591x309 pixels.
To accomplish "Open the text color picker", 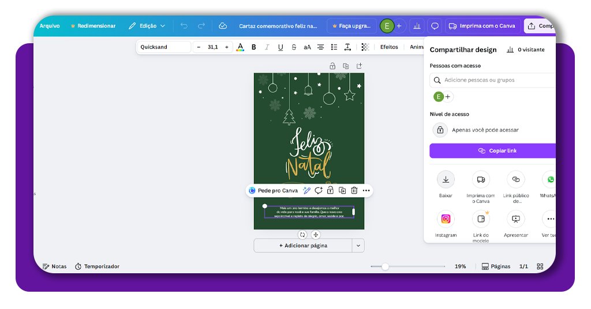I will (x=240, y=47).
